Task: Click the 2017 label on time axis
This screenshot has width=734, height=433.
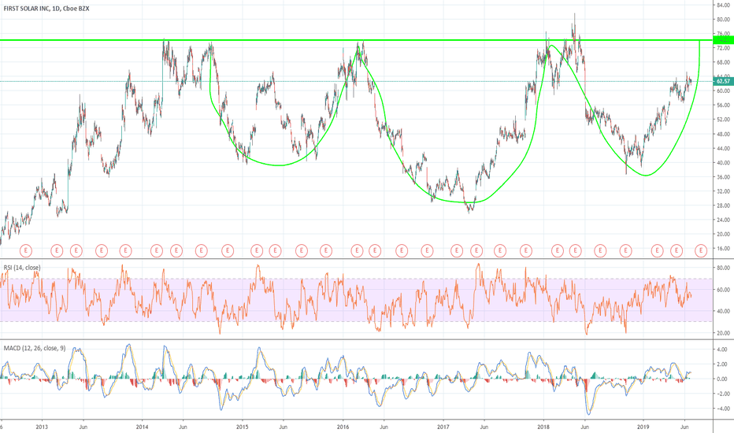Action: coord(443,427)
